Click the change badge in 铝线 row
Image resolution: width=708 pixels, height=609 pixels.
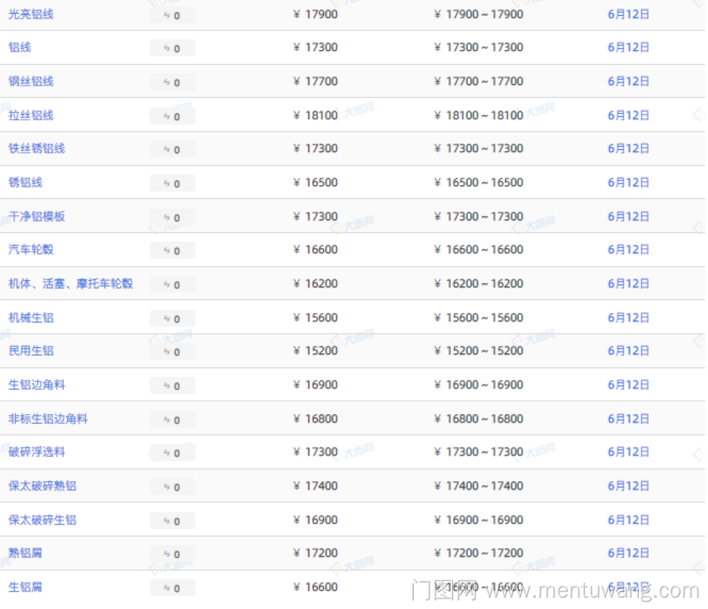[x=173, y=49]
